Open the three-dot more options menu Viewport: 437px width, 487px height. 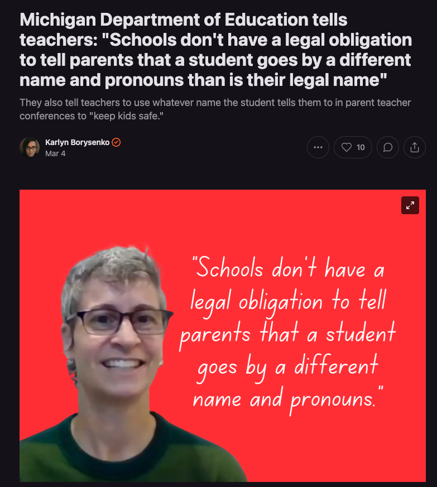[318, 147]
